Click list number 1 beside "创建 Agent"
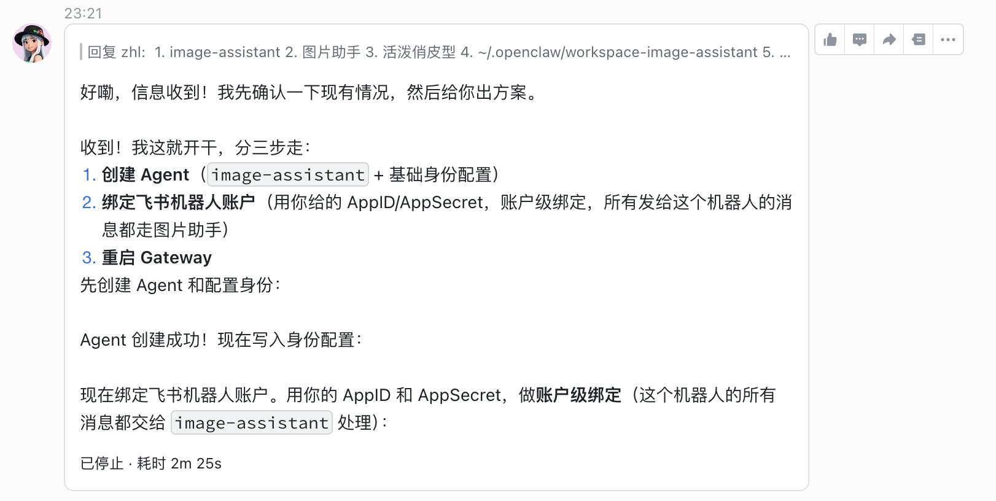Viewport: 996px width, 501px height. point(89,175)
